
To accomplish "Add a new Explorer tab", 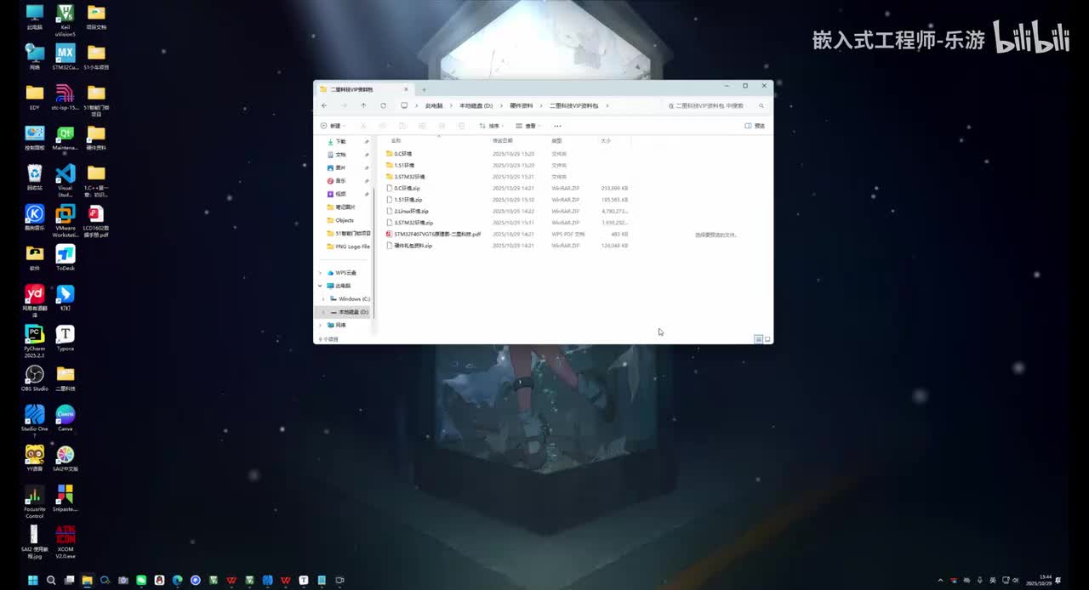I will (424, 88).
